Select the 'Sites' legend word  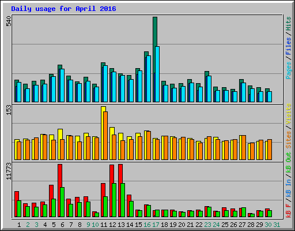[x=289, y=140]
